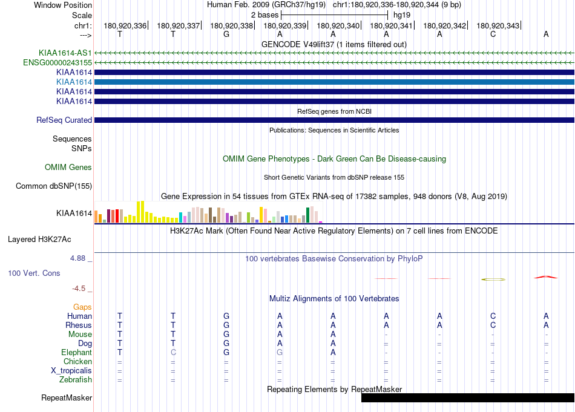Click the hg19 label beside scale bar
Image resolution: width=575 pixels, height=412 pixels.
[402, 15]
